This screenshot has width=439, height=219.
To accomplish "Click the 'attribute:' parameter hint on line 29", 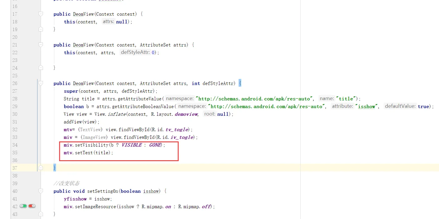I will tap(342, 106).
